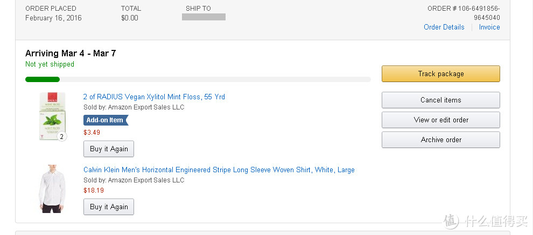The height and width of the screenshot is (235, 533).
Task: Click the order number text
Action: pos(464,13)
